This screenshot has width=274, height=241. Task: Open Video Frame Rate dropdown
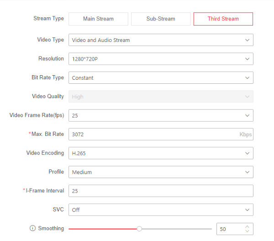click(161, 116)
